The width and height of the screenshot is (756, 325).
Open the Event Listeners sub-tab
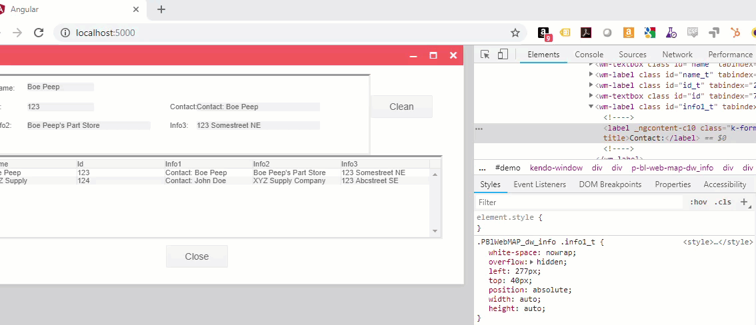pos(539,184)
